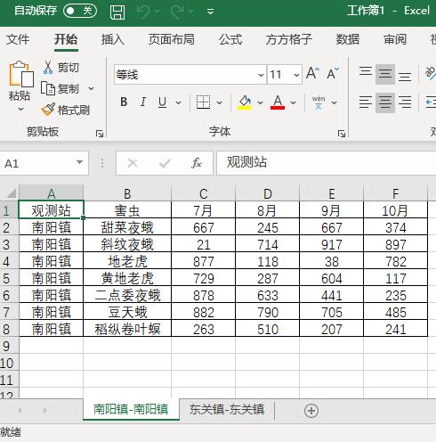Click cell containing 甜菜夜蛾
436x442 pixels.
tap(127, 227)
